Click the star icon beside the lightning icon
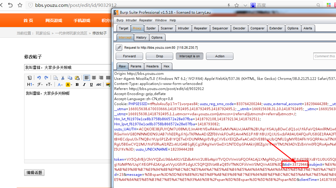The width and height of the screenshot is (336, 188). click(237, 5)
